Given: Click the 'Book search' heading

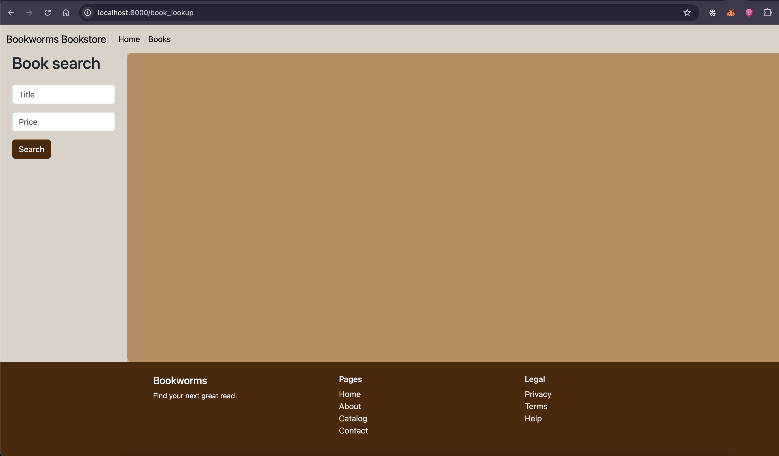Looking at the screenshot, I should point(56,63).
